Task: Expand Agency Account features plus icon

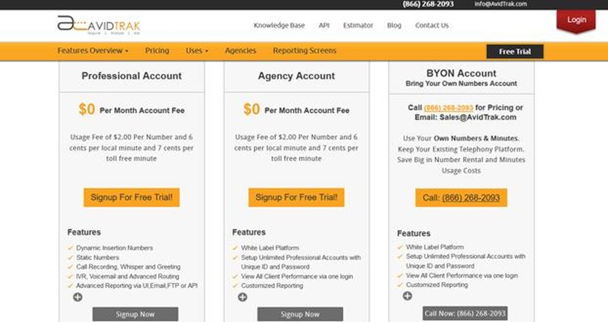Action: click(243, 297)
